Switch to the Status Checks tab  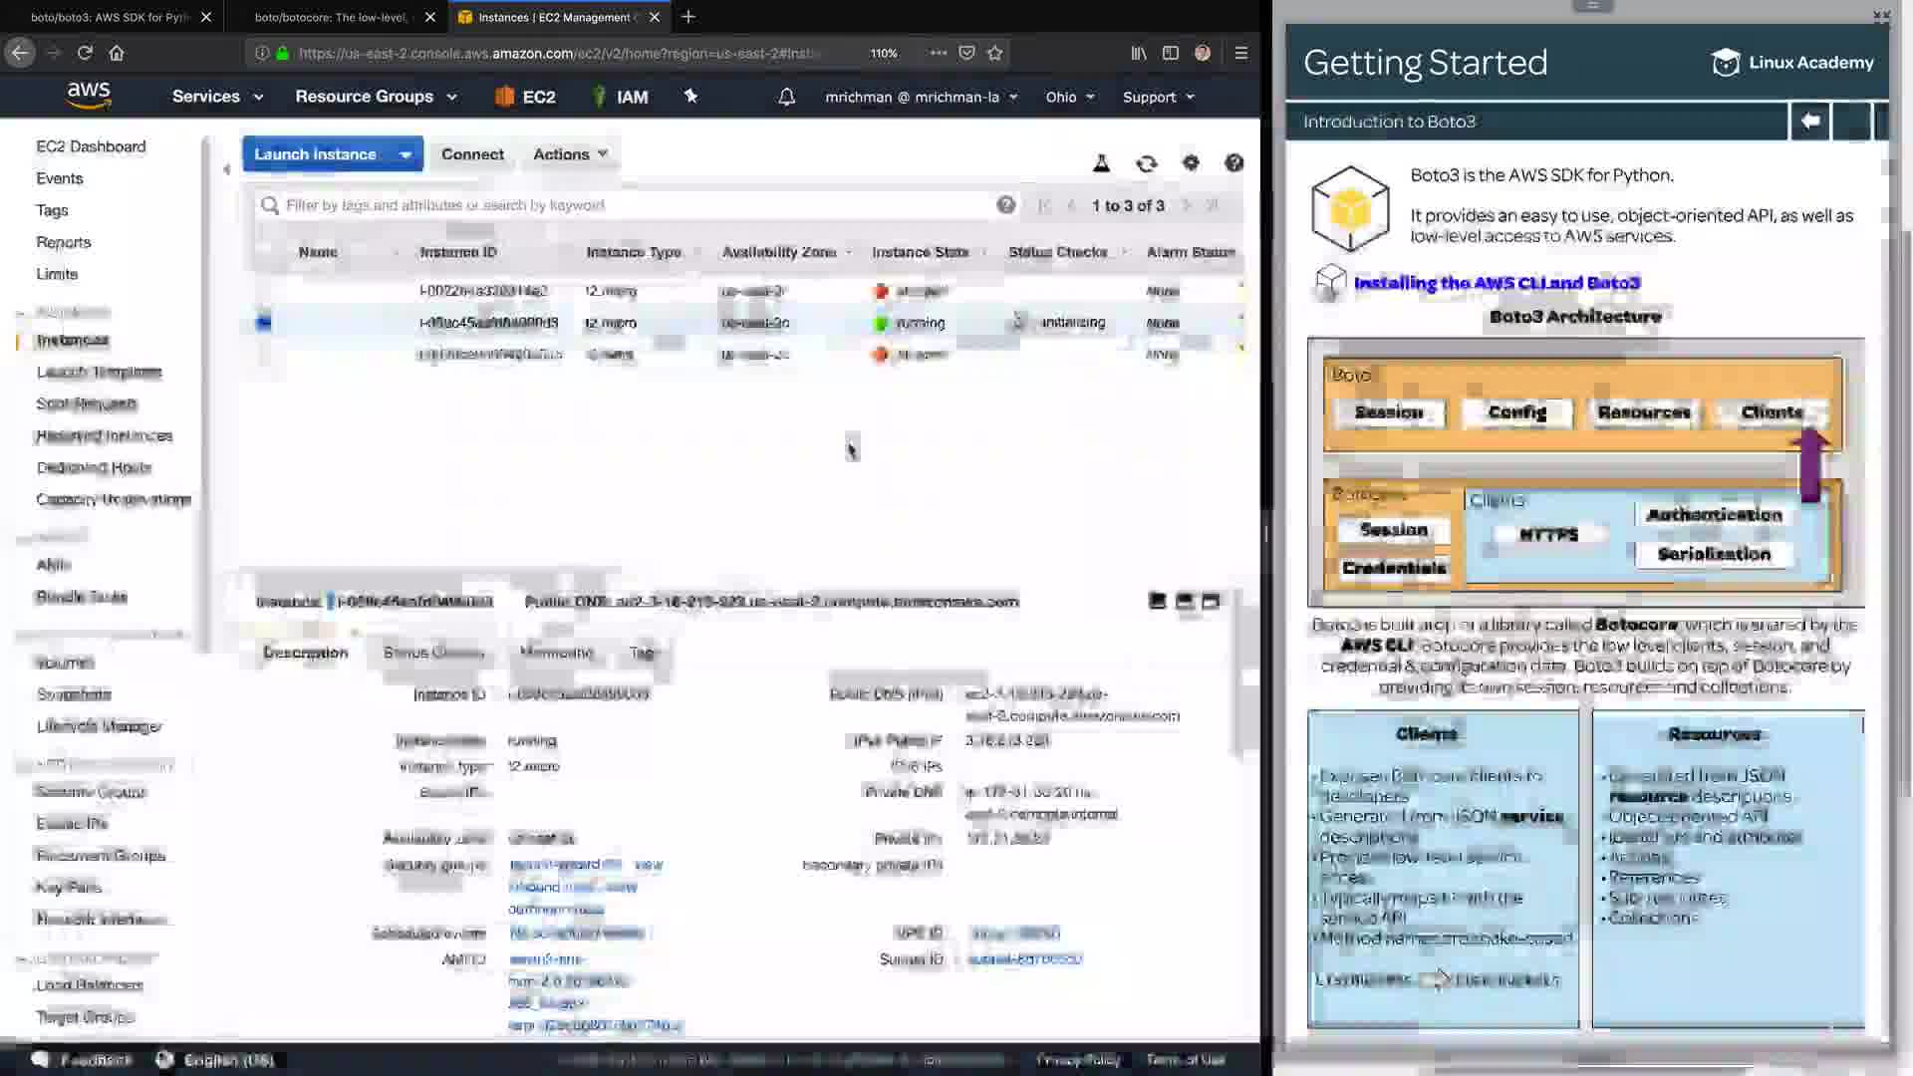tap(433, 653)
